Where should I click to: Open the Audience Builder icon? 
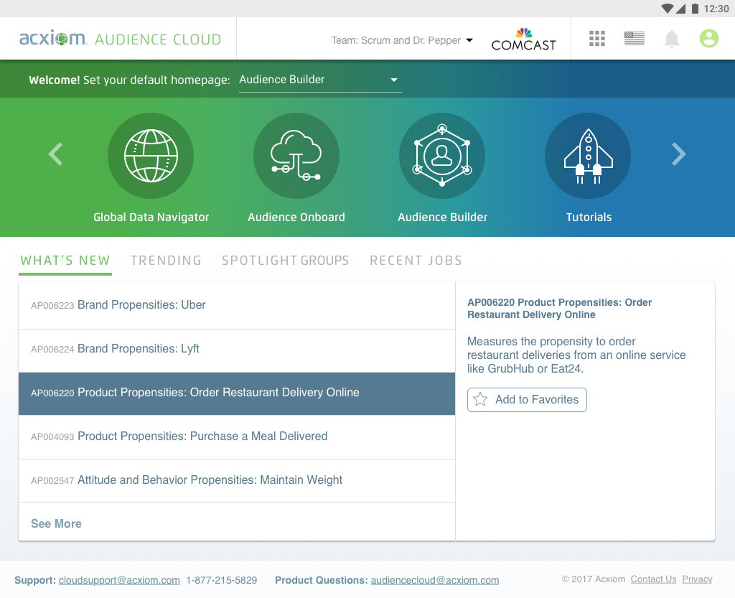442,156
